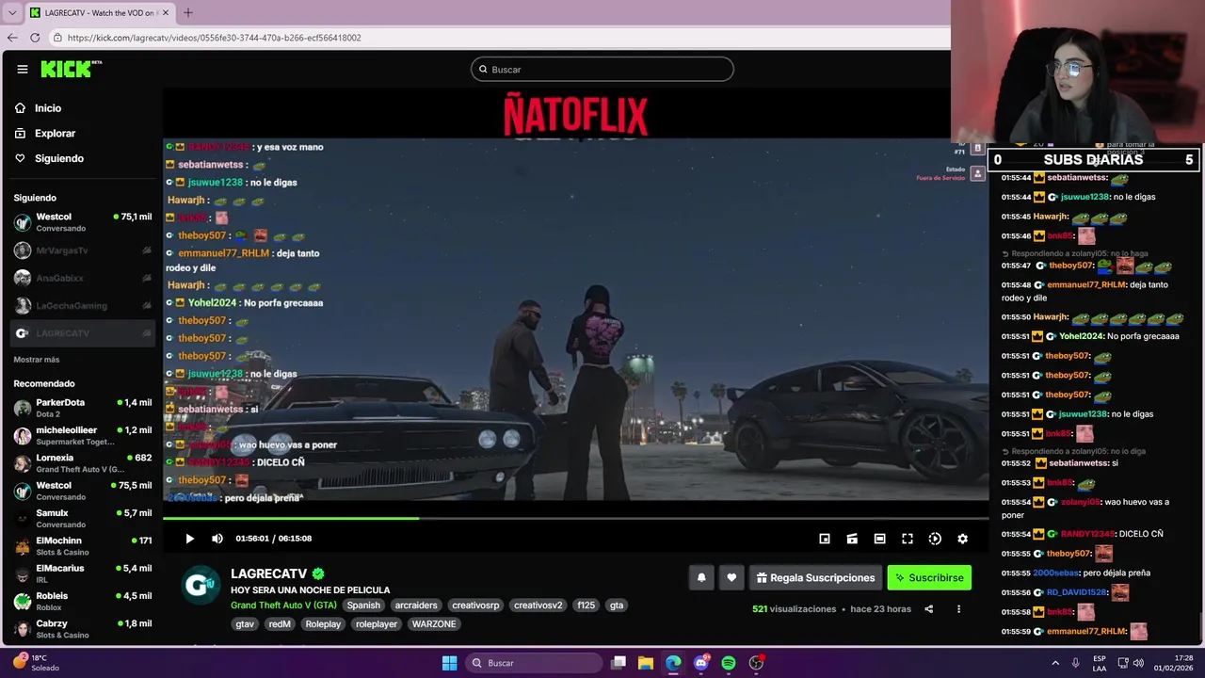The width and height of the screenshot is (1205, 678).
Task: Open ElMacarius recommended channel
Action: tap(83, 573)
